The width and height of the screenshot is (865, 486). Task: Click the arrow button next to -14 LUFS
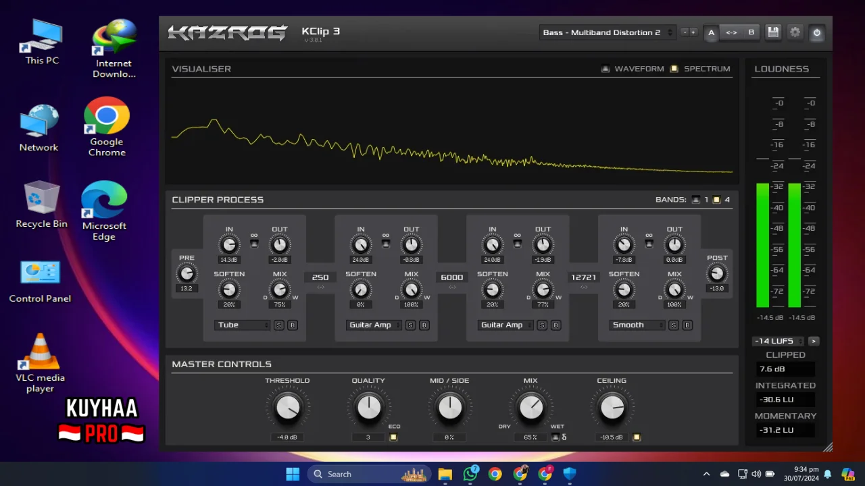pyautogui.click(x=814, y=341)
